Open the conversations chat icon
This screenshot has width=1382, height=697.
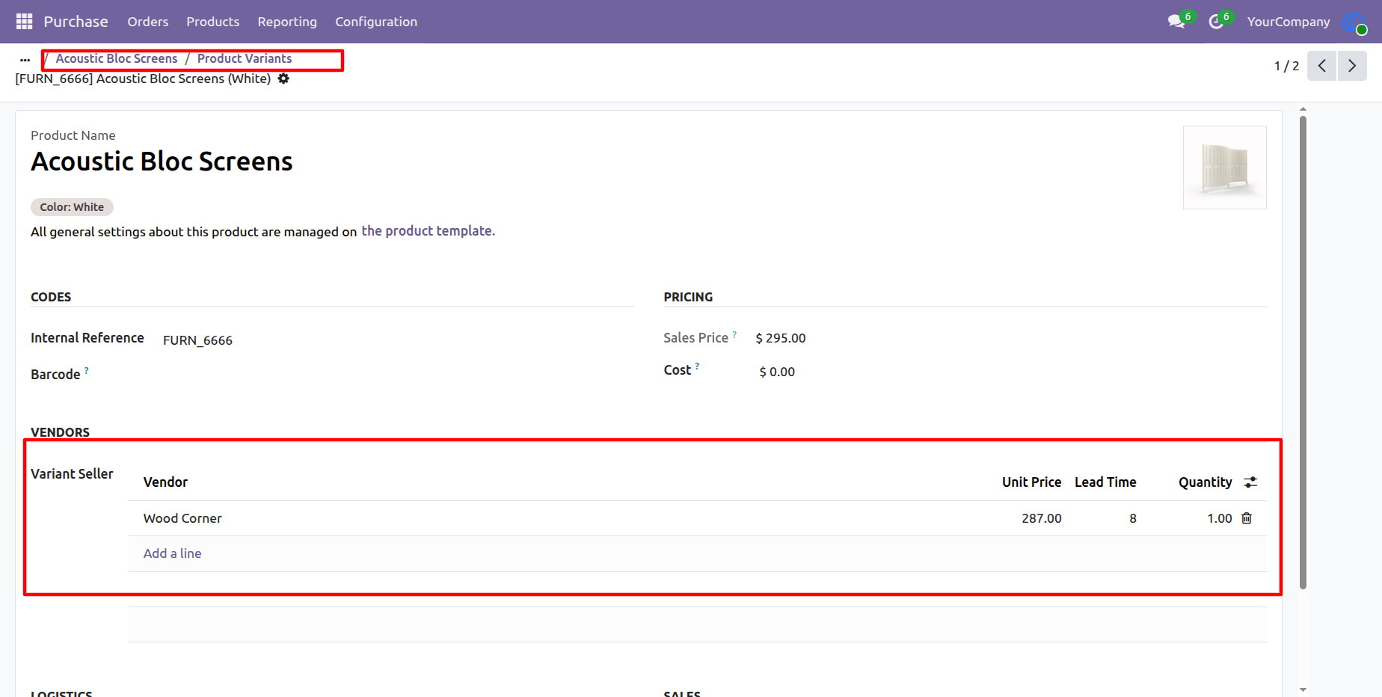coord(1176,22)
